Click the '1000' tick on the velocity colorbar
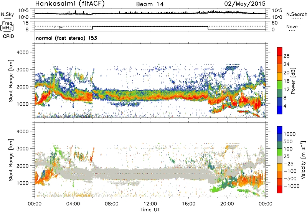Image resolution: width=307 pixels, height=212 pixels. pos(289,134)
